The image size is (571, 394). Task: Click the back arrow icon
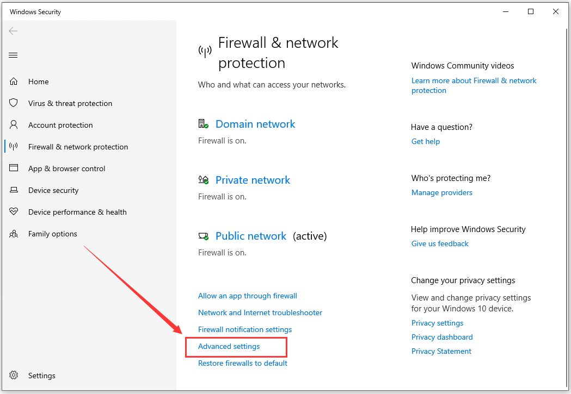(13, 31)
